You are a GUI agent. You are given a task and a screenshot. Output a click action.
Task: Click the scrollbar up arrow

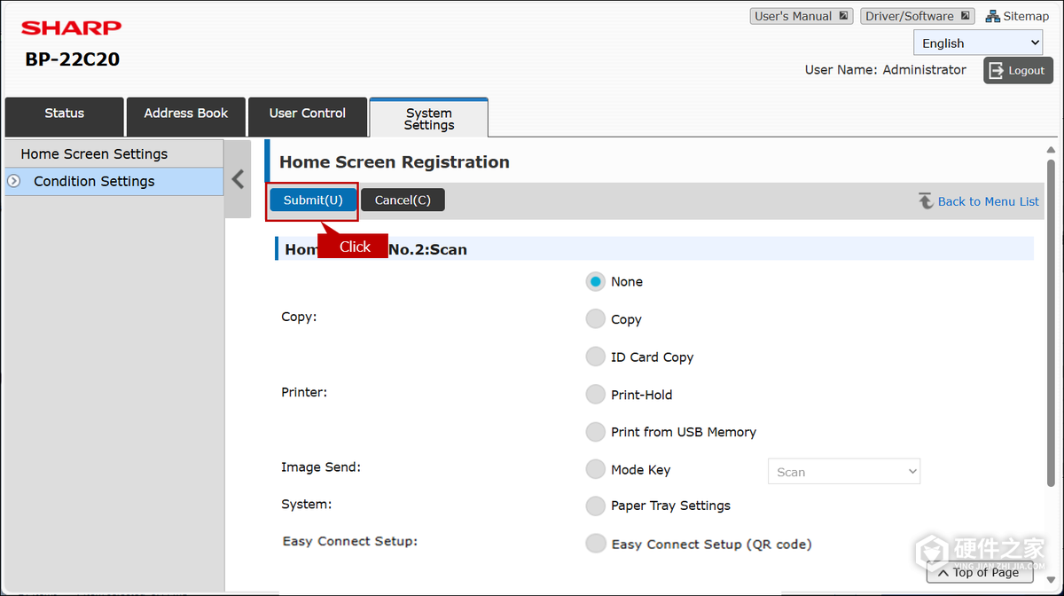pyautogui.click(x=1052, y=150)
